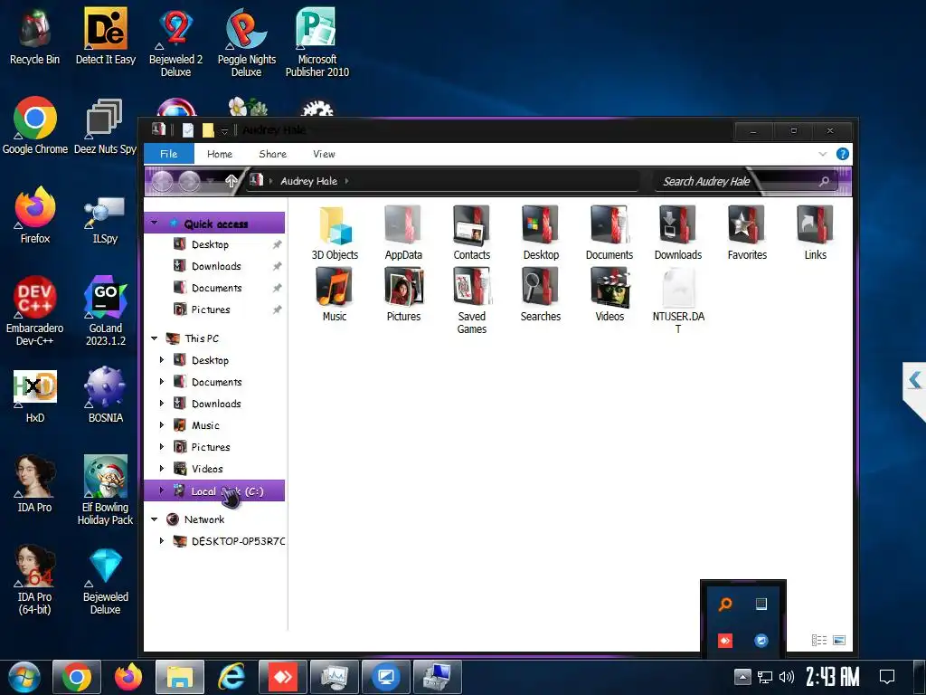The width and height of the screenshot is (926, 695).
Task: Show hidden tray icons arrow
Action: [x=742, y=676]
